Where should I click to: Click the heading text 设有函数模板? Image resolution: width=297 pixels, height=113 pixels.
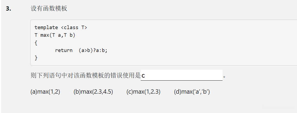point(49,9)
